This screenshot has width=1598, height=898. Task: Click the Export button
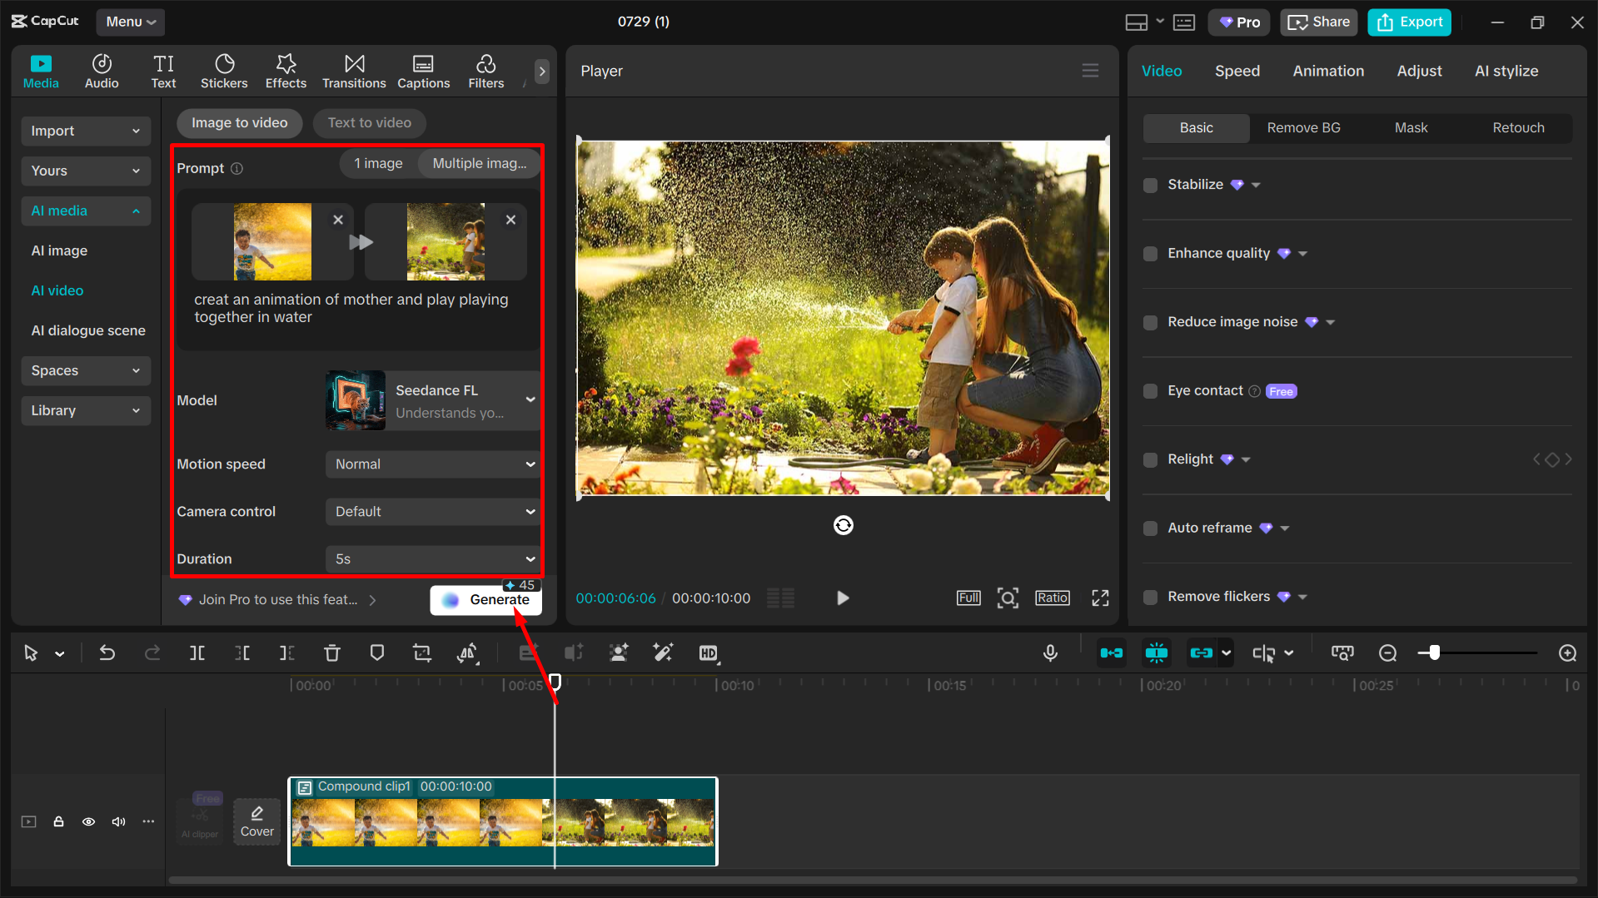[x=1408, y=22]
